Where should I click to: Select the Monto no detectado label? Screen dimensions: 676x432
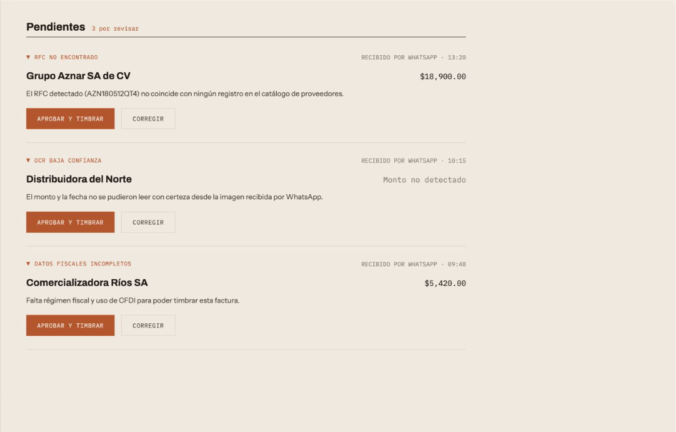point(424,180)
